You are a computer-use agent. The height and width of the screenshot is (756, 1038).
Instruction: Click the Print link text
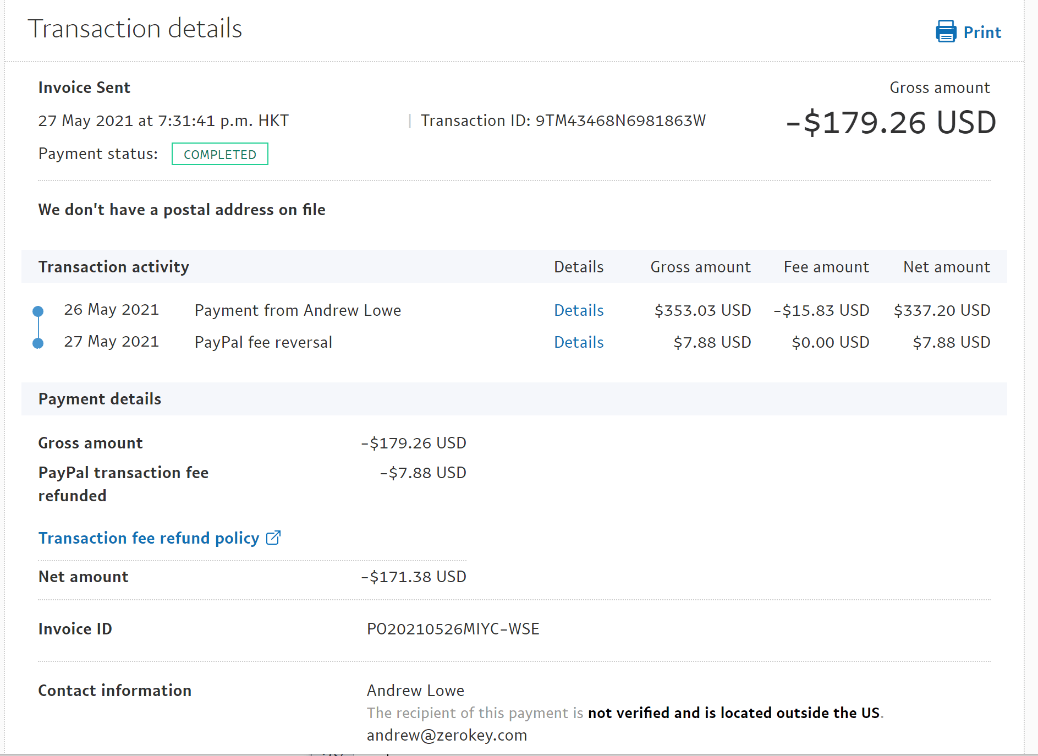[982, 32]
